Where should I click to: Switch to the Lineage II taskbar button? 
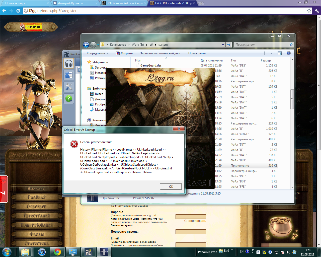[104, 252]
